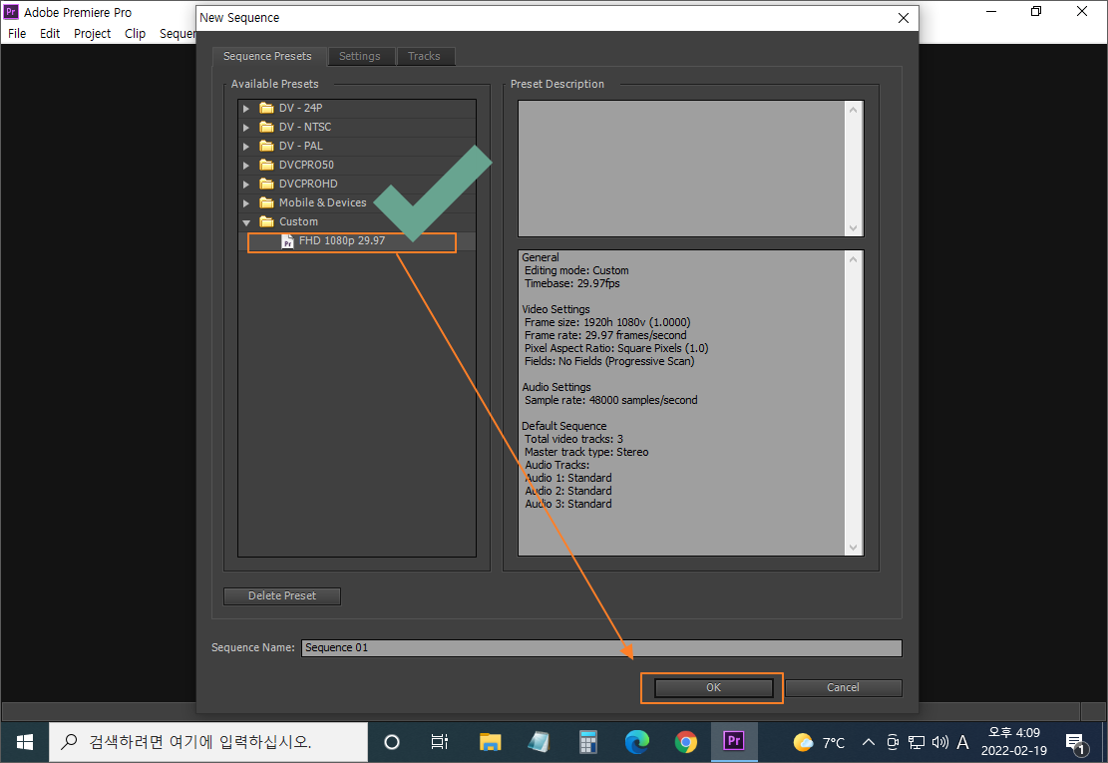
Task: Show hidden system tray icons
Action: pyautogui.click(x=869, y=742)
